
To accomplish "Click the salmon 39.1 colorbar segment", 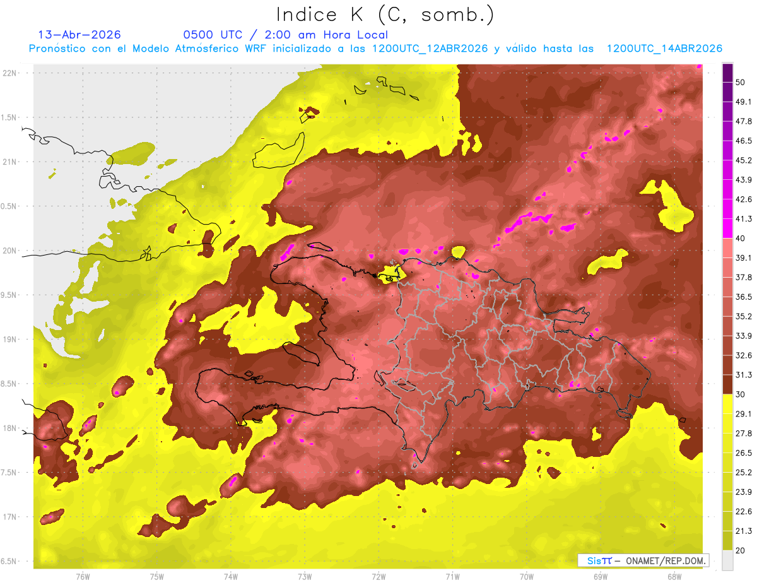I will pos(727,247).
